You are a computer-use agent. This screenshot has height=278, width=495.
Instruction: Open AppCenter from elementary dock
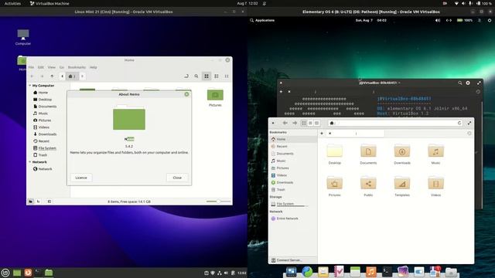pyautogui.click(x=435, y=271)
